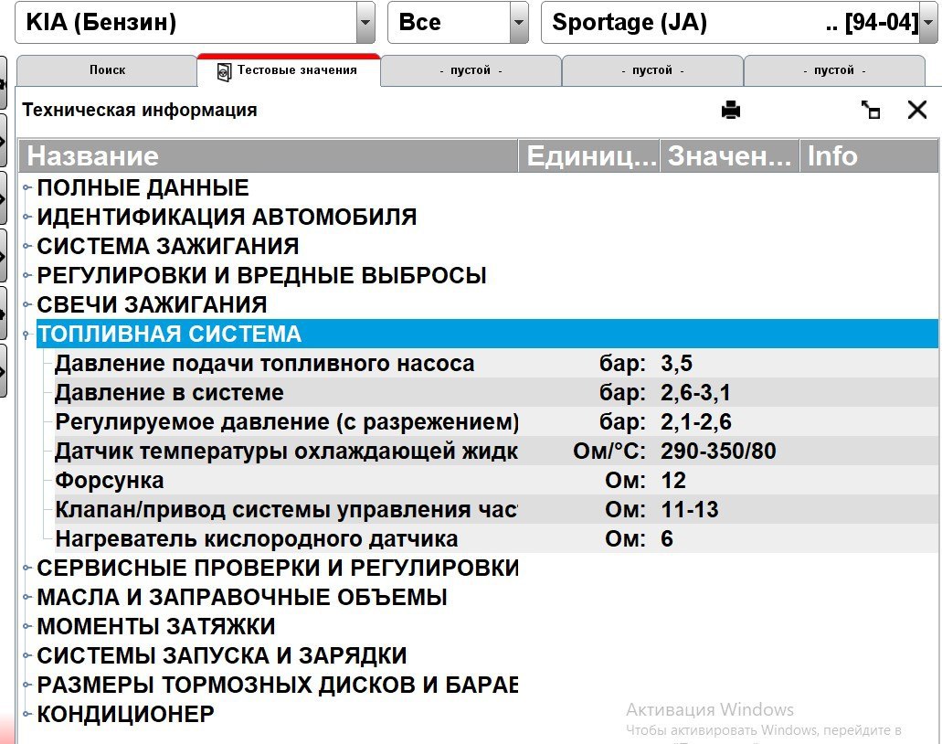Select Клапан/привод системы управления row
The width and height of the screenshot is (942, 744).
click(x=495, y=509)
